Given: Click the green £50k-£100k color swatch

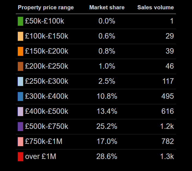Looking at the screenshot, I should (20, 21).
